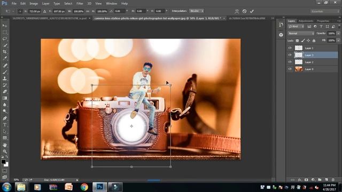Select the Clone Stamp tool
Image resolution: width=342 pixels, height=192 pixels.
pyautogui.click(x=5, y=78)
